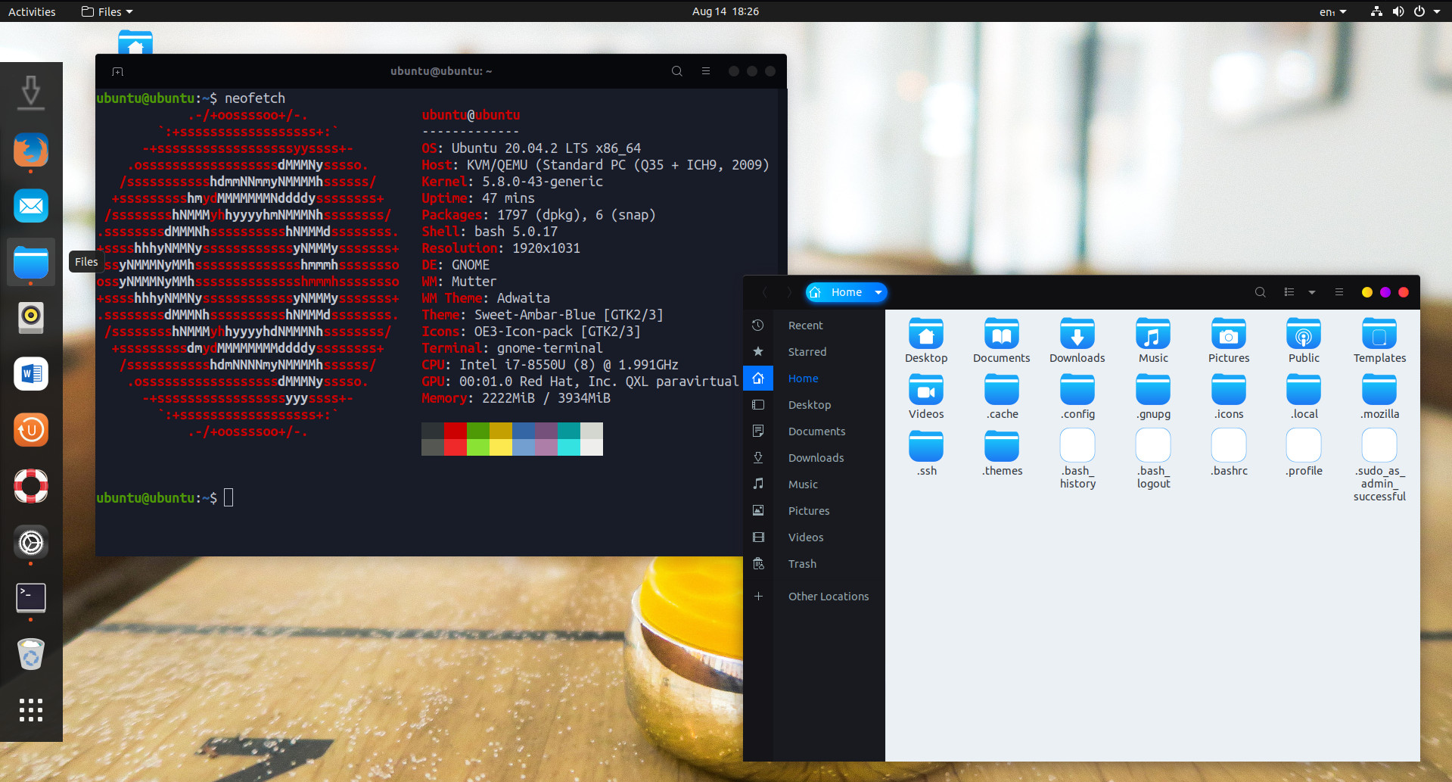Open the Pictures folder icon in grid
1452x782 pixels.
pyautogui.click(x=1229, y=341)
